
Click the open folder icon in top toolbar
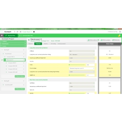(x=18, y=32)
